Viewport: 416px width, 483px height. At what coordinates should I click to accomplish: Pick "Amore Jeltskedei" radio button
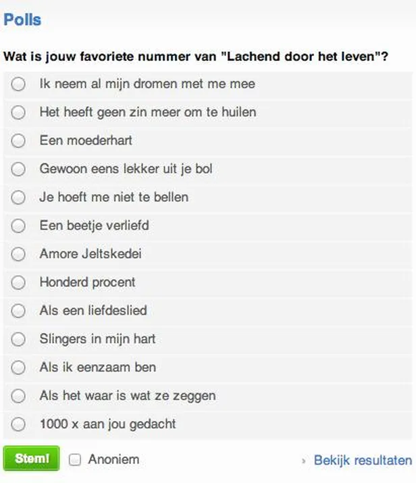(x=19, y=254)
